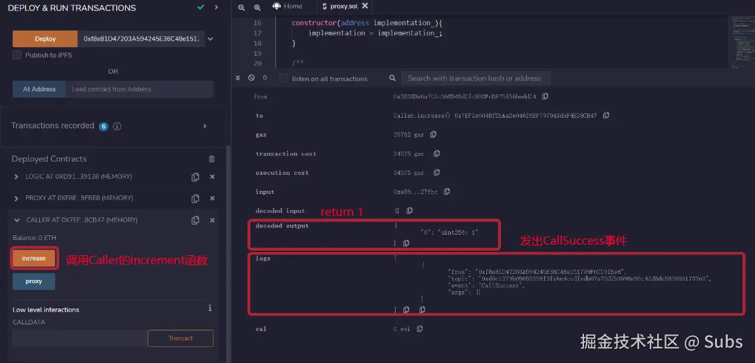The width and height of the screenshot is (755, 363).
Task: Click the Transactions recorded count badge 6
Action: point(104,126)
